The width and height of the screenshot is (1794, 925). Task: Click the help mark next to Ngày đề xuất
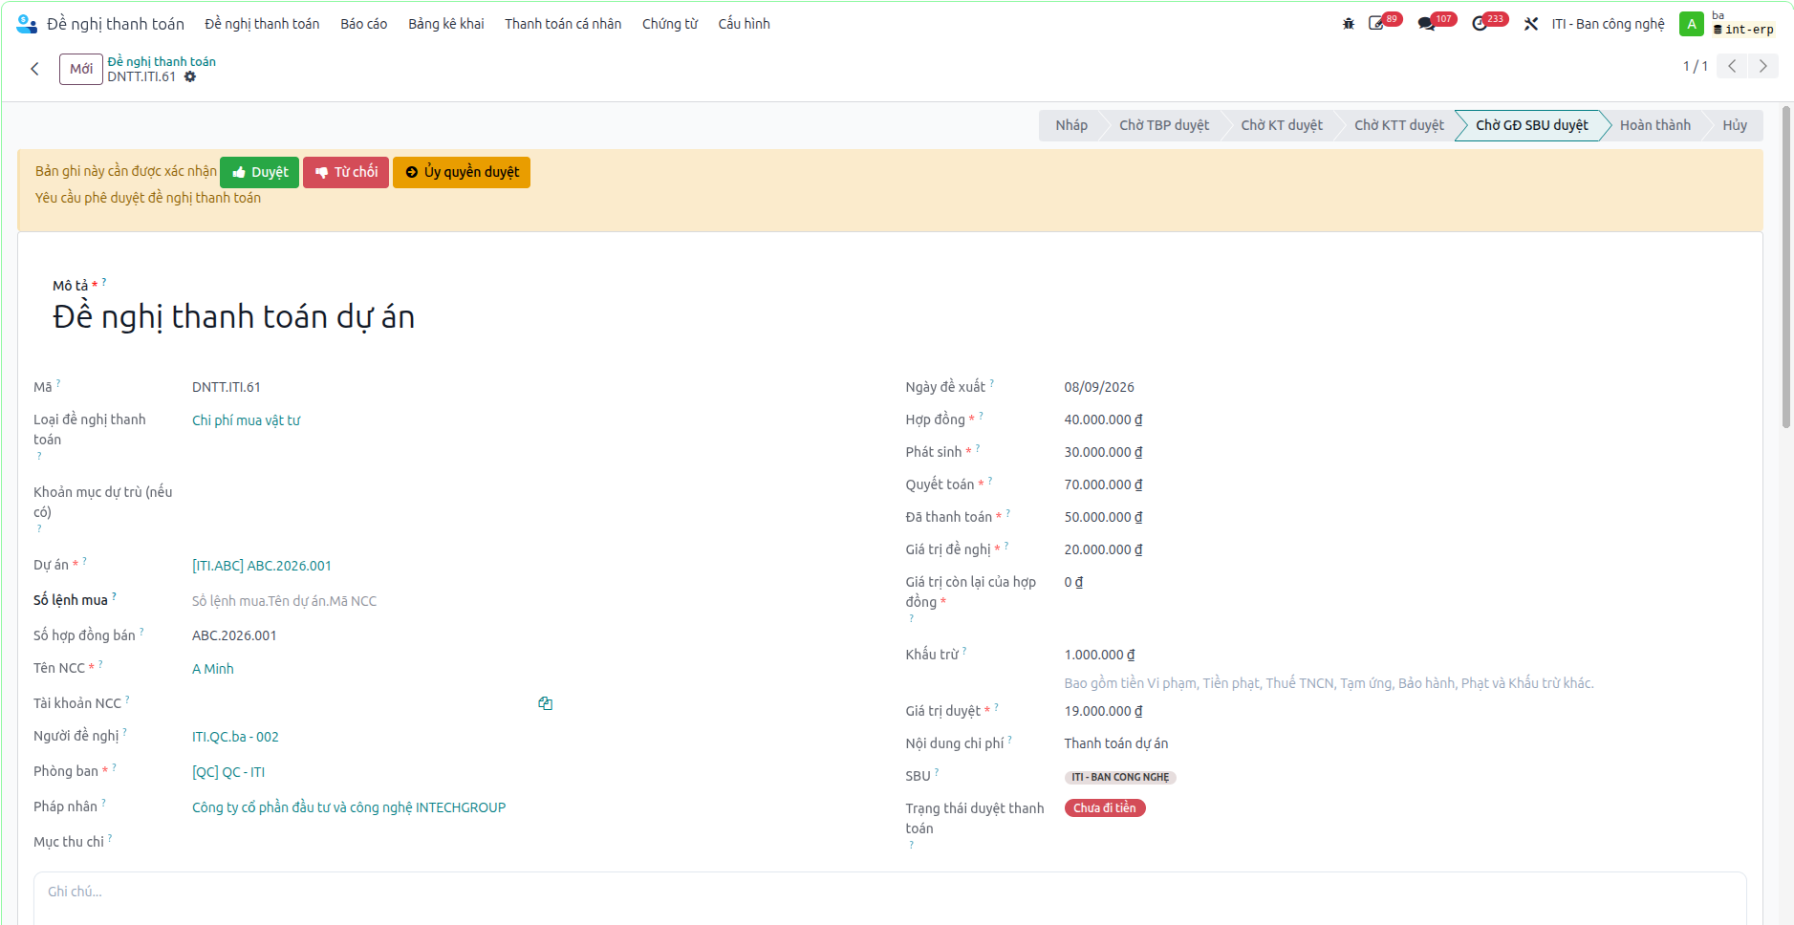(x=991, y=382)
